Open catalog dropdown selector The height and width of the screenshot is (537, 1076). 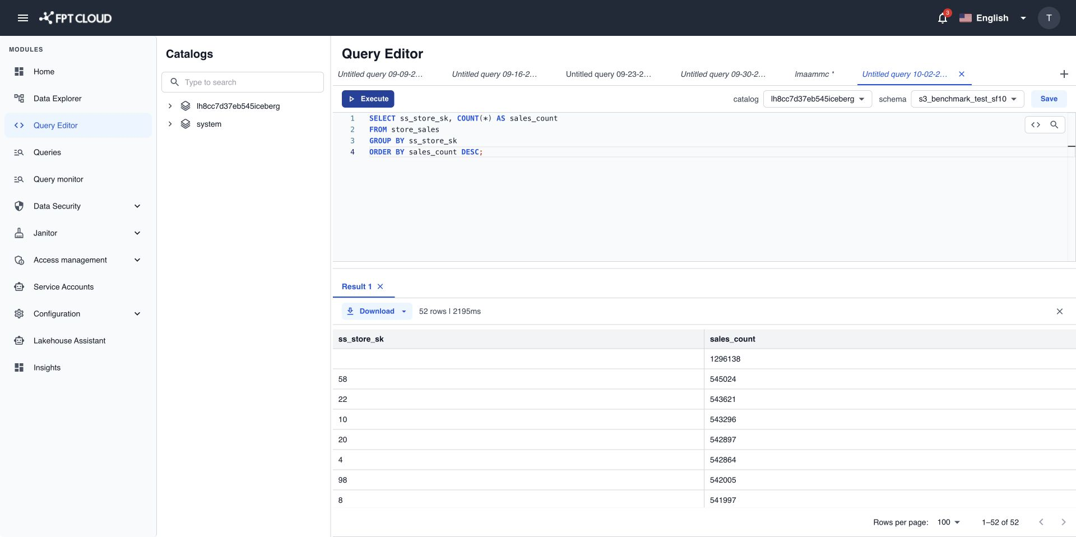817,99
